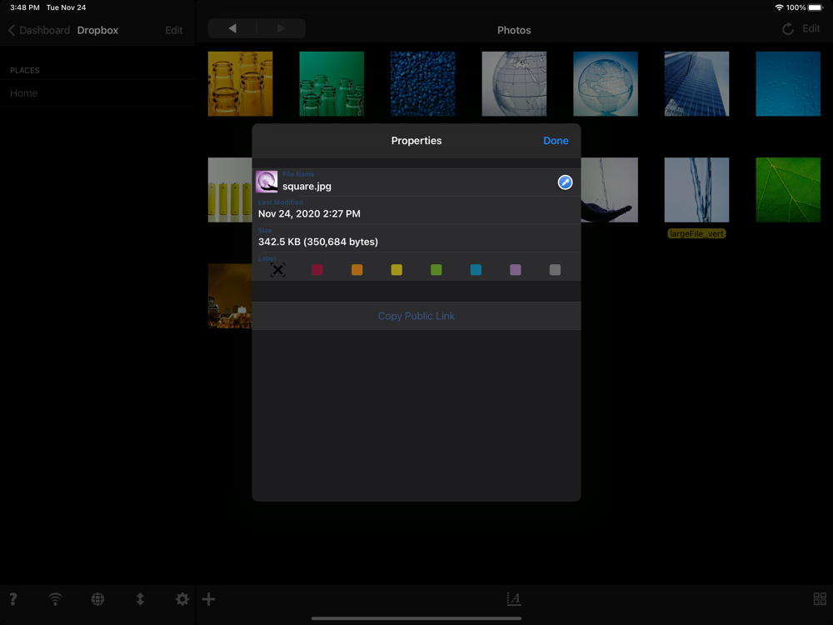833x625 pixels.
Task: Tap Edit in the Dropbox sidebar header
Action: (x=174, y=30)
